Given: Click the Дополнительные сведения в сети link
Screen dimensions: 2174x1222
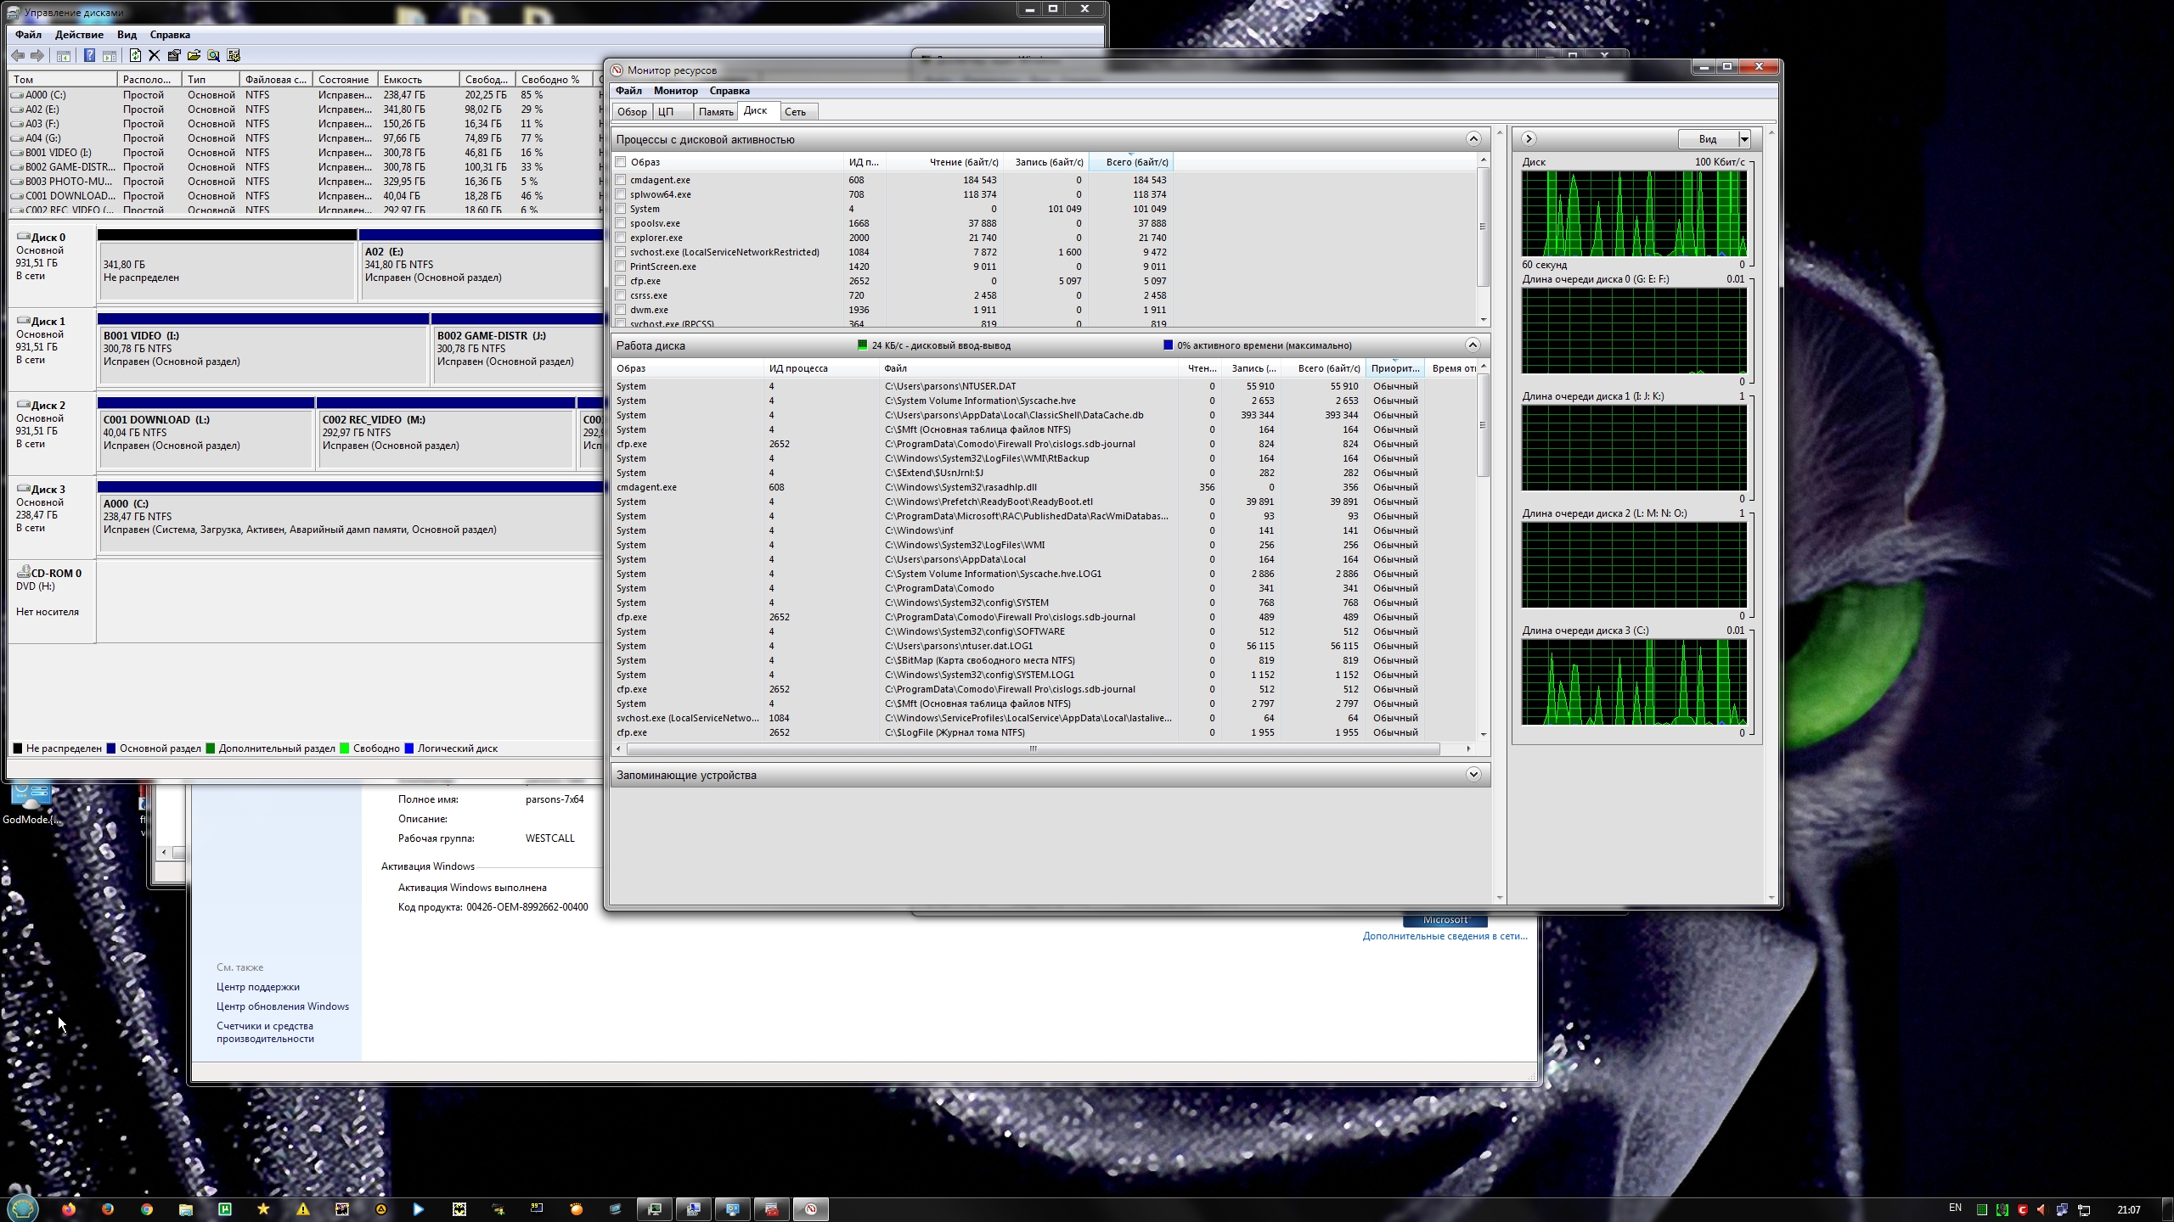Looking at the screenshot, I should [1445, 936].
